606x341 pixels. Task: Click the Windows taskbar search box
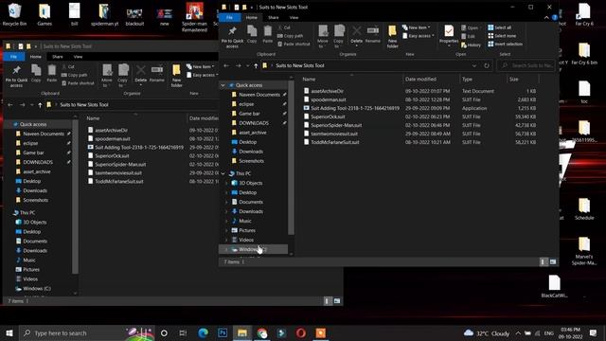tap(87, 332)
